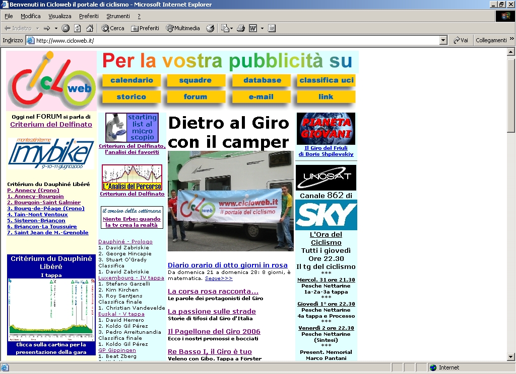Click the database yellow button
Screen dimensions: 516x374
[262, 80]
